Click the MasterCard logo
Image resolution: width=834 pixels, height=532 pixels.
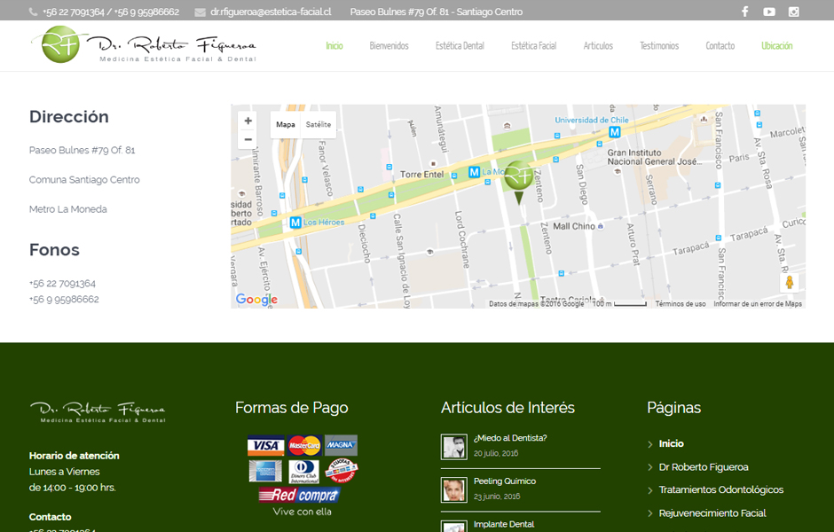tap(304, 445)
